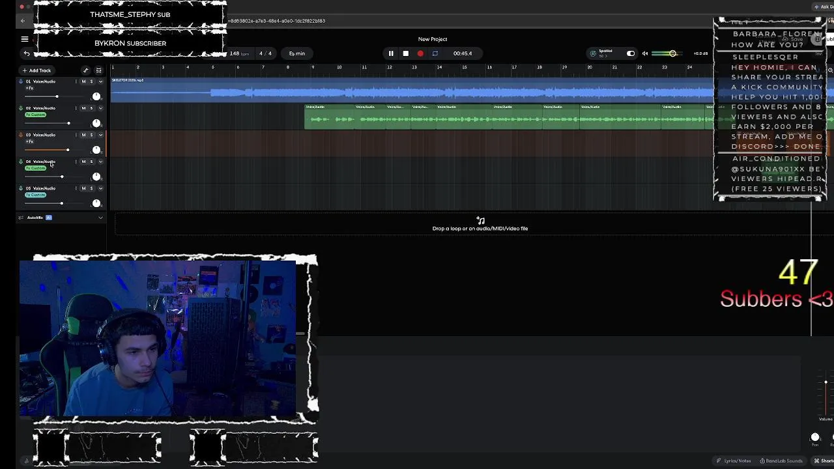The image size is (834, 469).
Task: Open the Eb min key selector
Action: pyautogui.click(x=297, y=53)
